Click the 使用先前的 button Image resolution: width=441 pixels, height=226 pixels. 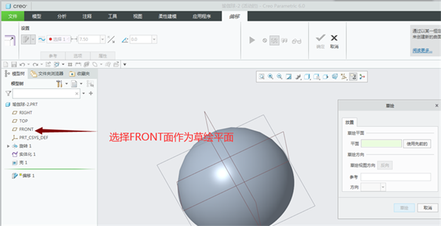[x=417, y=144]
